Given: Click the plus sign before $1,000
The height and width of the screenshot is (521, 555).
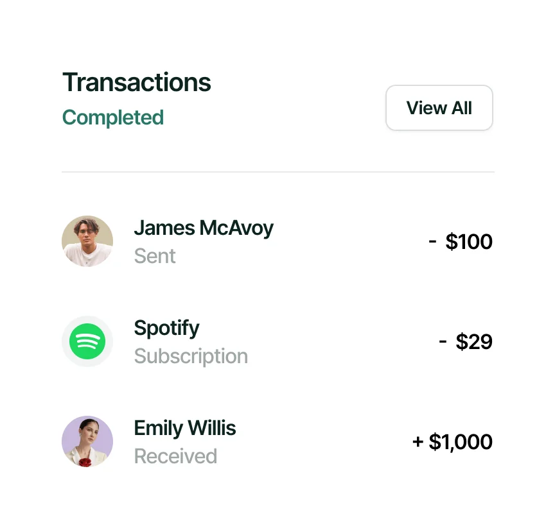Looking at the screenshot, I should [x=418, y=442].
